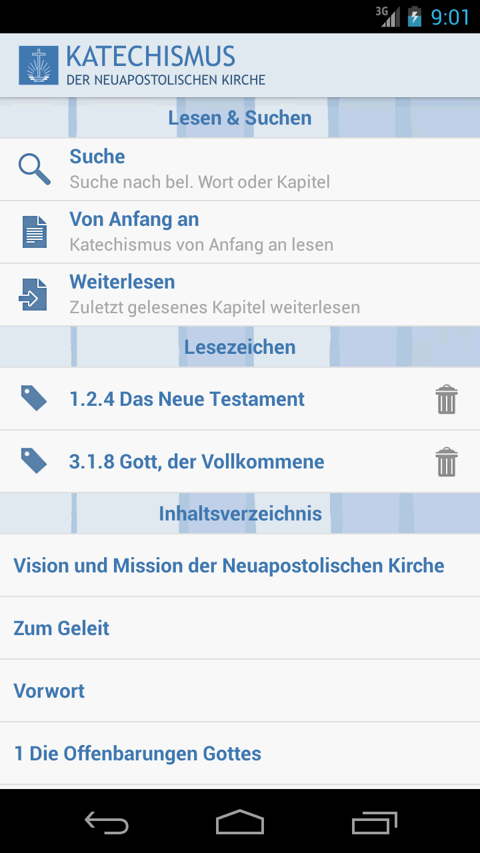
Task: Tap the Weiterlesen arrow document icon
Action: click(33, 295)
